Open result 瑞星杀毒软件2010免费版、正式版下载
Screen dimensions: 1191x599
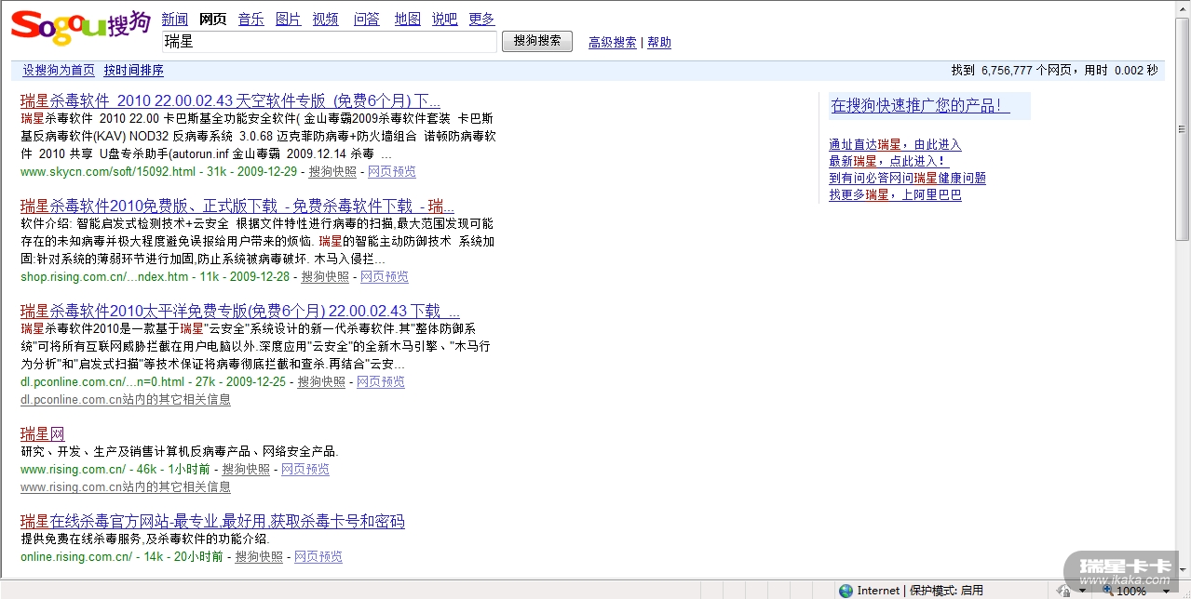tap(237, 206)
